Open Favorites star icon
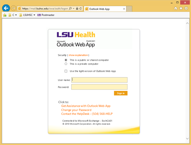 181,8
